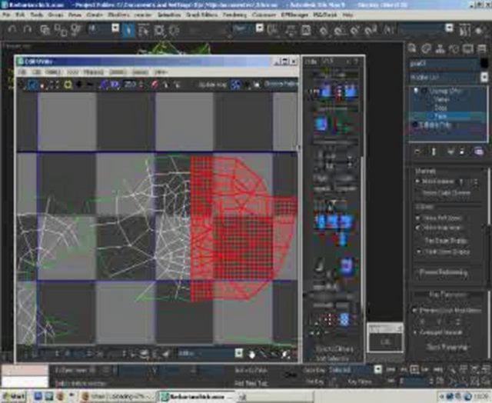Viewport: 492px width, 403px height.
Task: Click the Undo arrow in main toolbar
Action: pyautogui.click(x=12, y=29)
